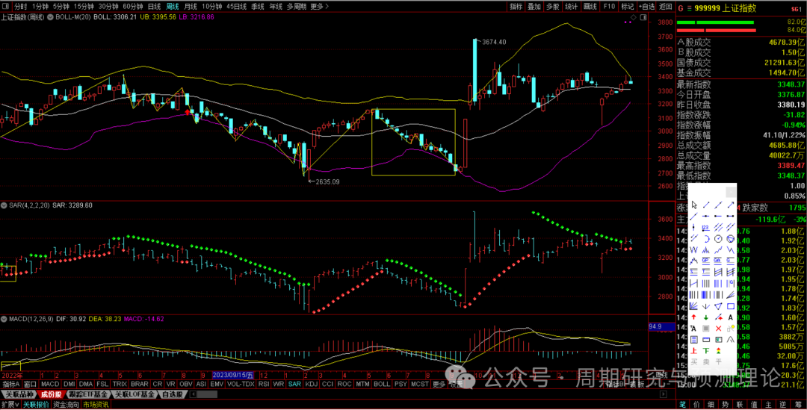Select the arrow pointer in drawing palette

694,205
